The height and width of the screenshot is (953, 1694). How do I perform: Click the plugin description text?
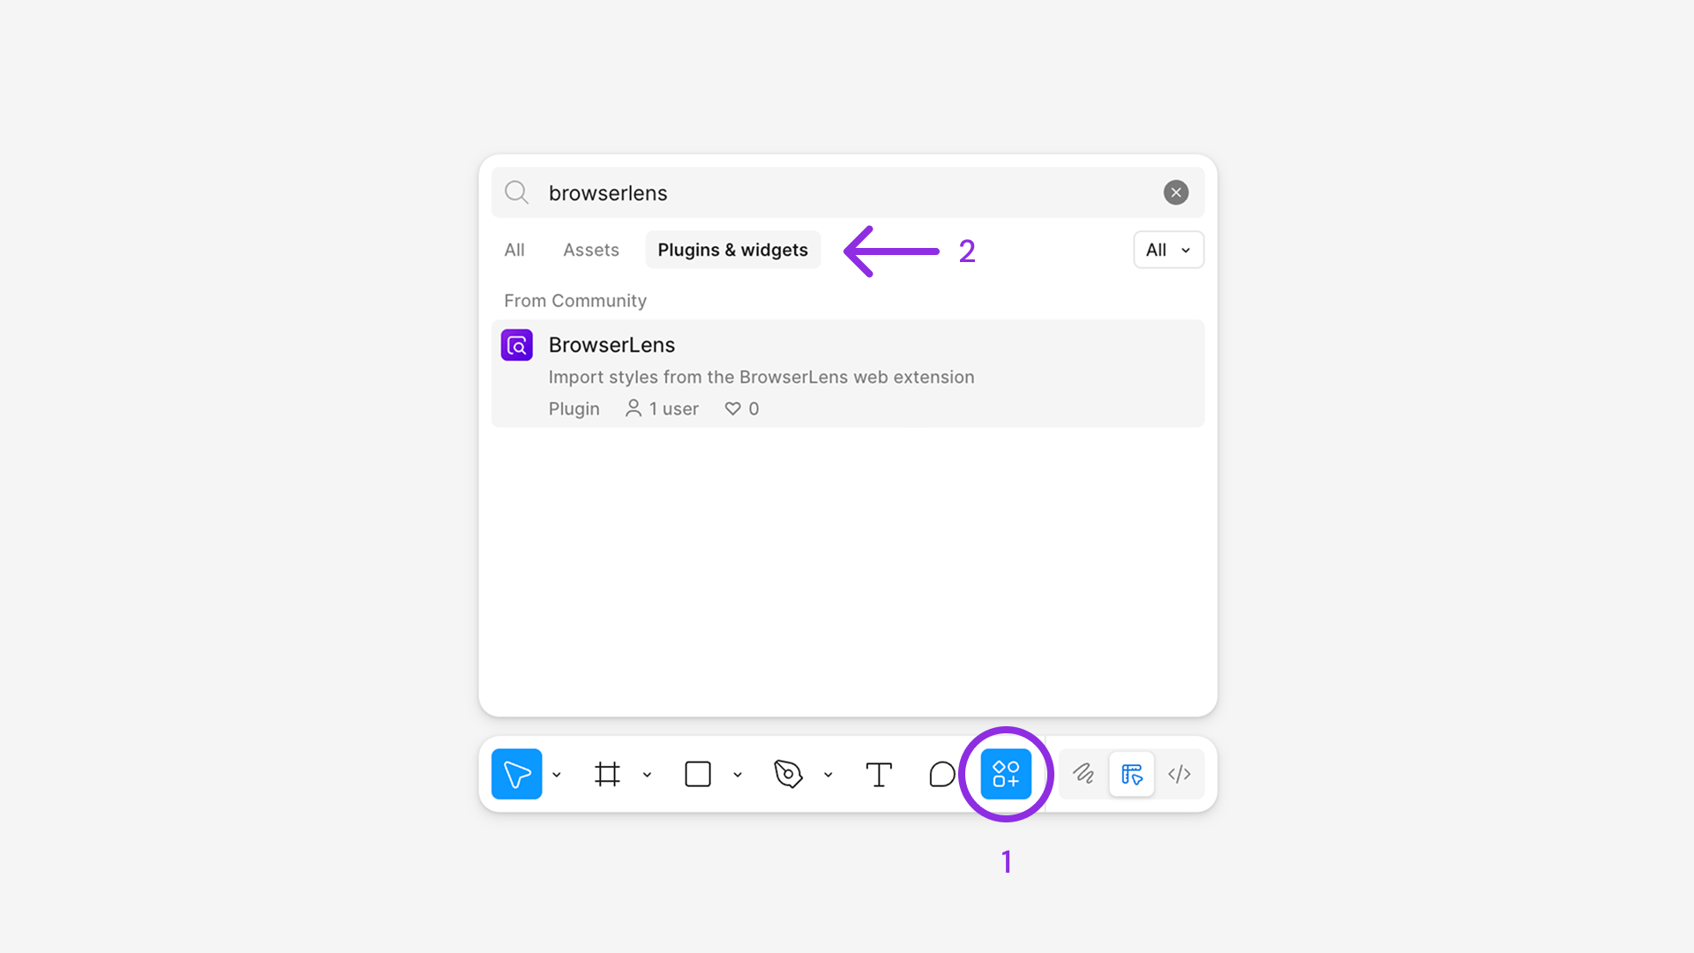tap(761, 377)
